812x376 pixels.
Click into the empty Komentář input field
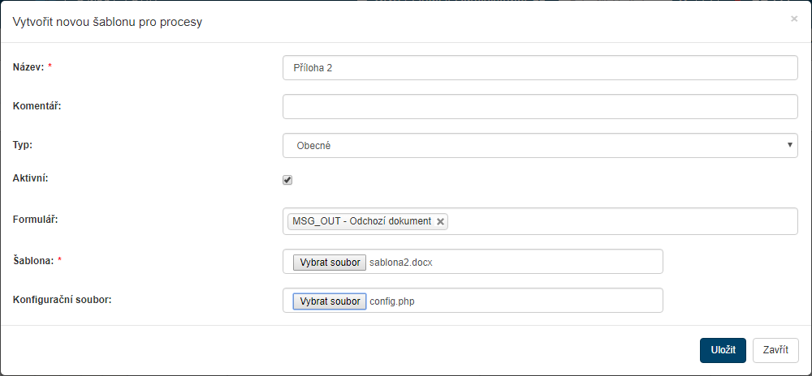point(540,107)
